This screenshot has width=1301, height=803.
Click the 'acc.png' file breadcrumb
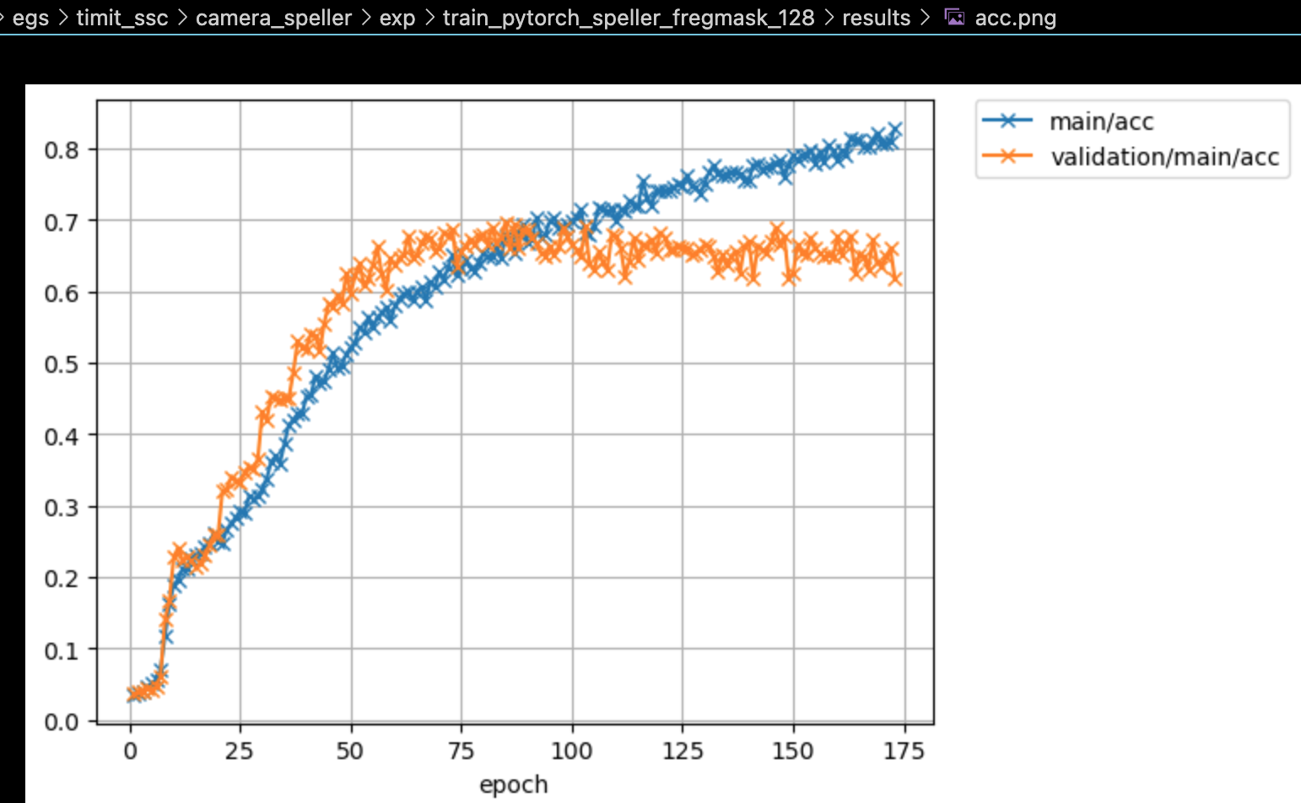click(1015, 18)
